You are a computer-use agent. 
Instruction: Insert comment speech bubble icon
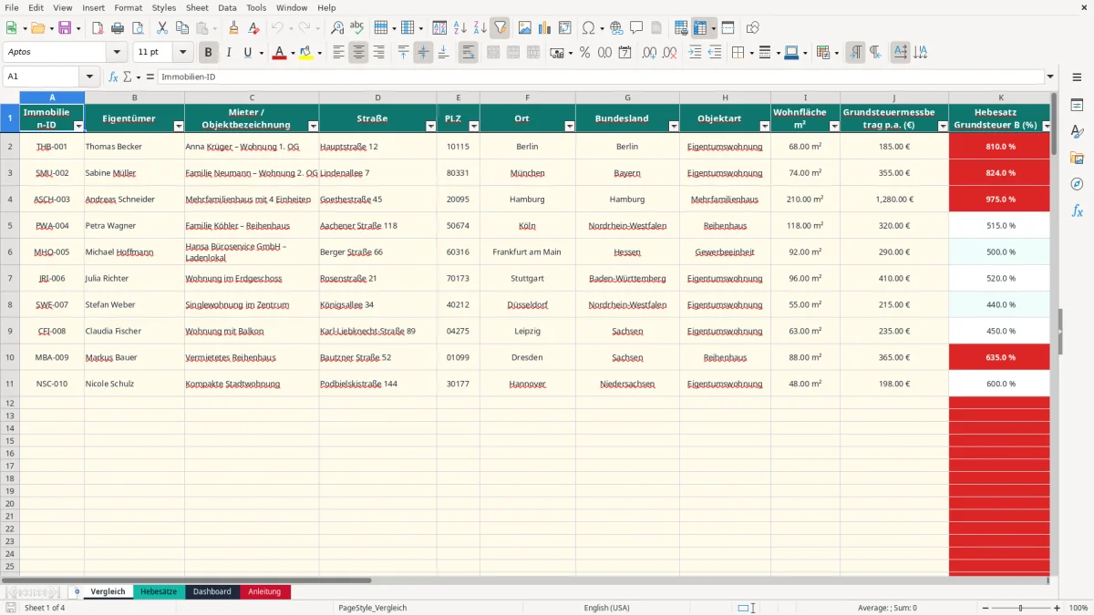(636, 28)
